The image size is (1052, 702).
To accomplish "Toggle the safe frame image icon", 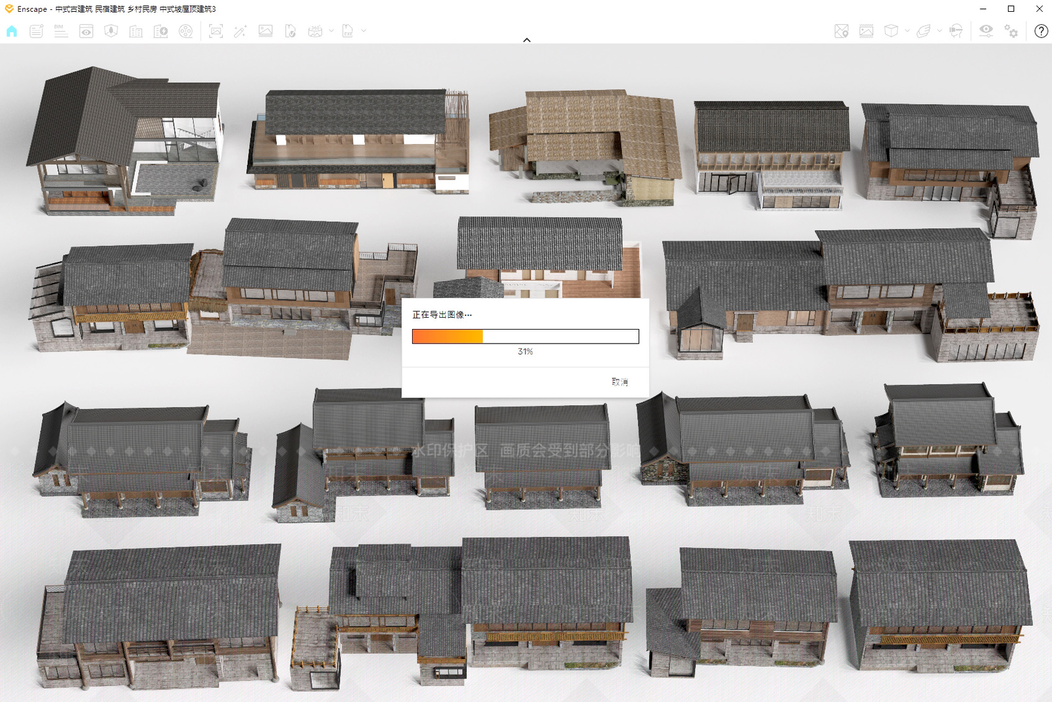I will point(867,31).
